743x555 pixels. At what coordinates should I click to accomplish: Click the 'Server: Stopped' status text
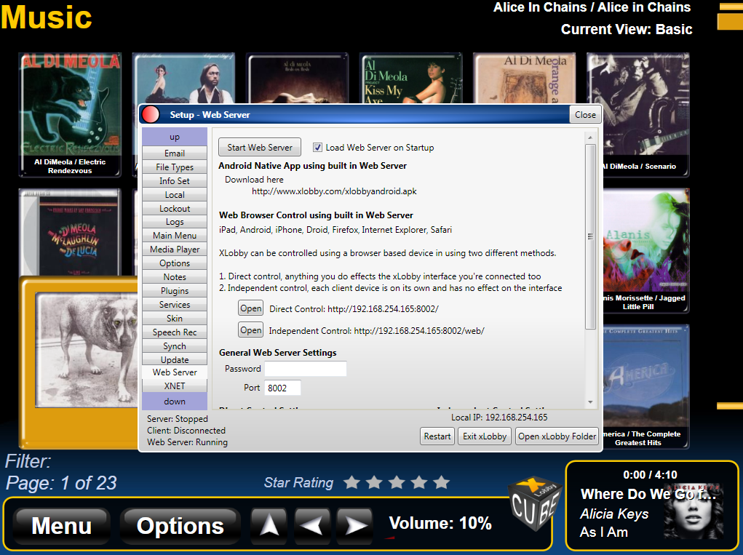click(x=178, y=419)
